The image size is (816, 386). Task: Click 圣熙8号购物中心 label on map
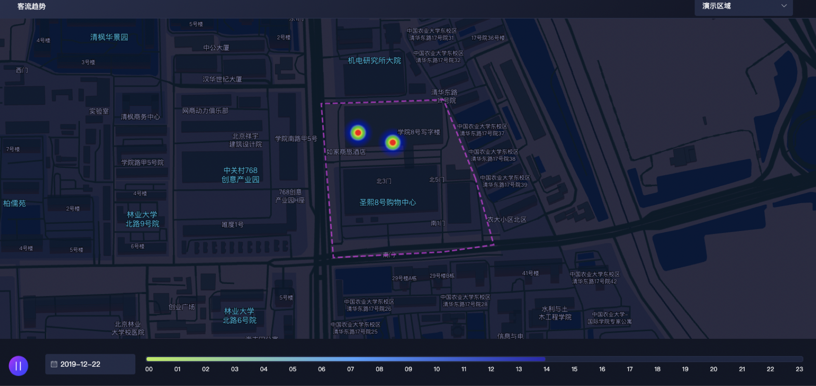tap(388, 203)
